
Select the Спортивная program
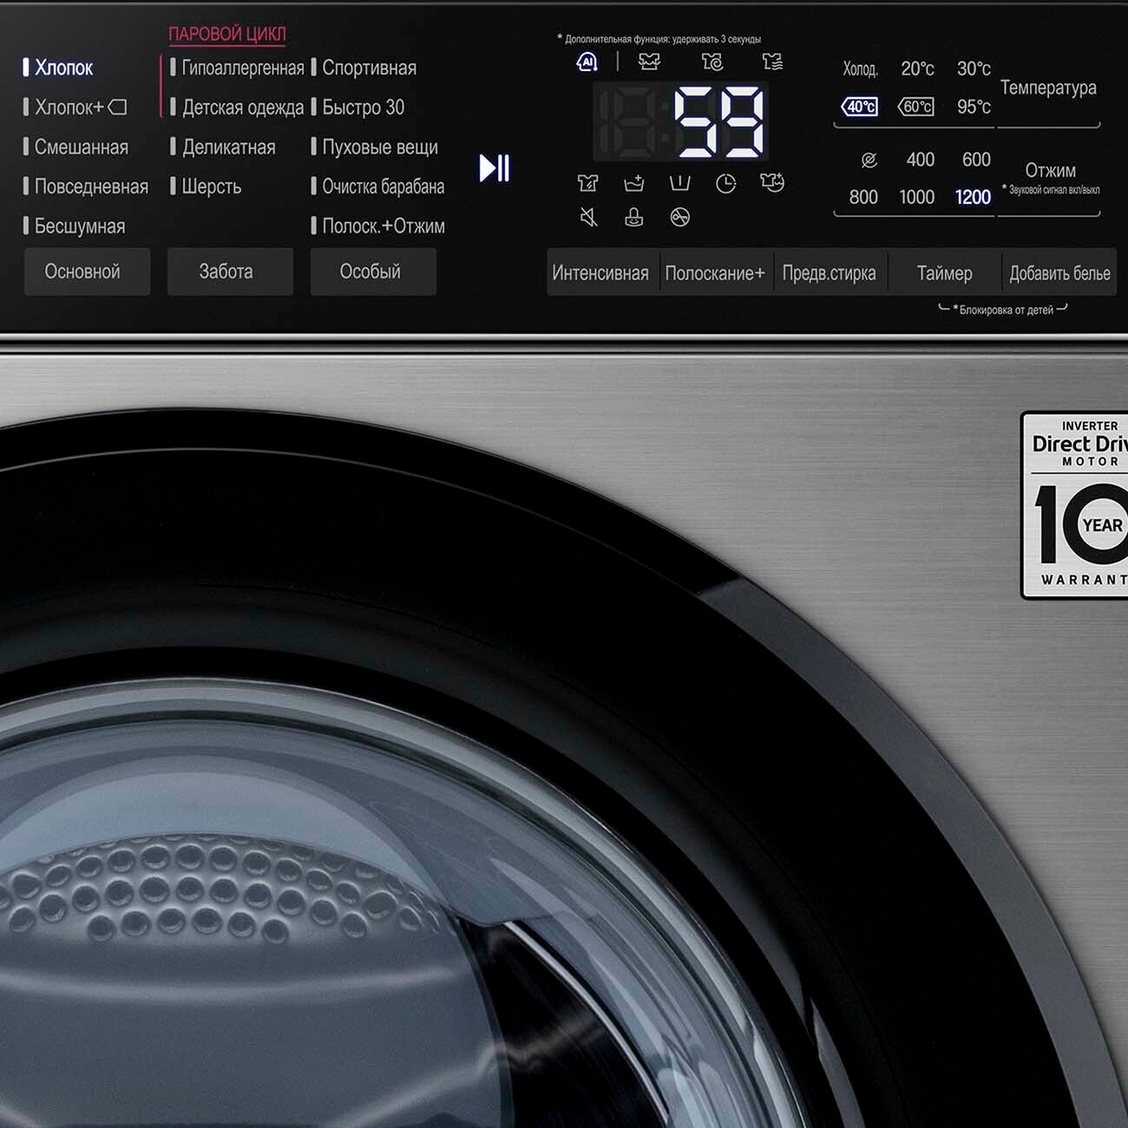point(364,68)
